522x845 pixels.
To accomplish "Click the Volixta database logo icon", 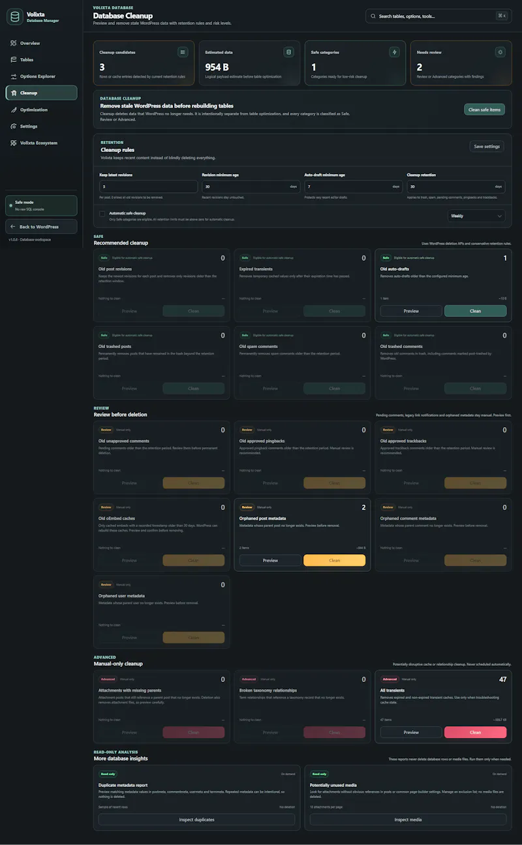I will coord(14,17).
